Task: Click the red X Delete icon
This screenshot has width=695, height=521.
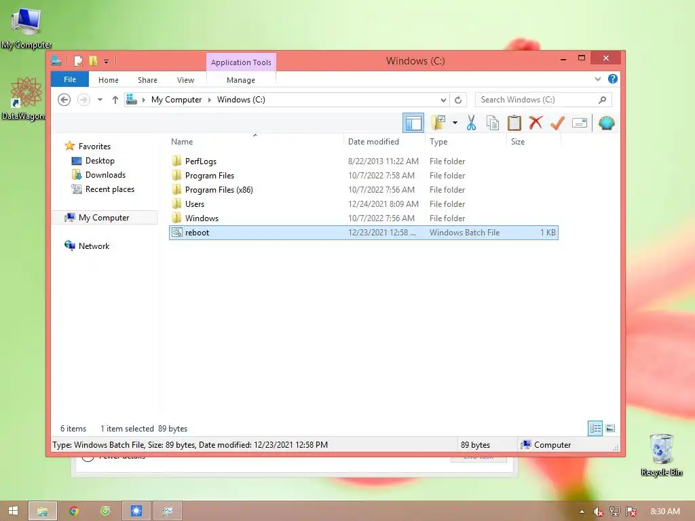Action: coord(536,122)
